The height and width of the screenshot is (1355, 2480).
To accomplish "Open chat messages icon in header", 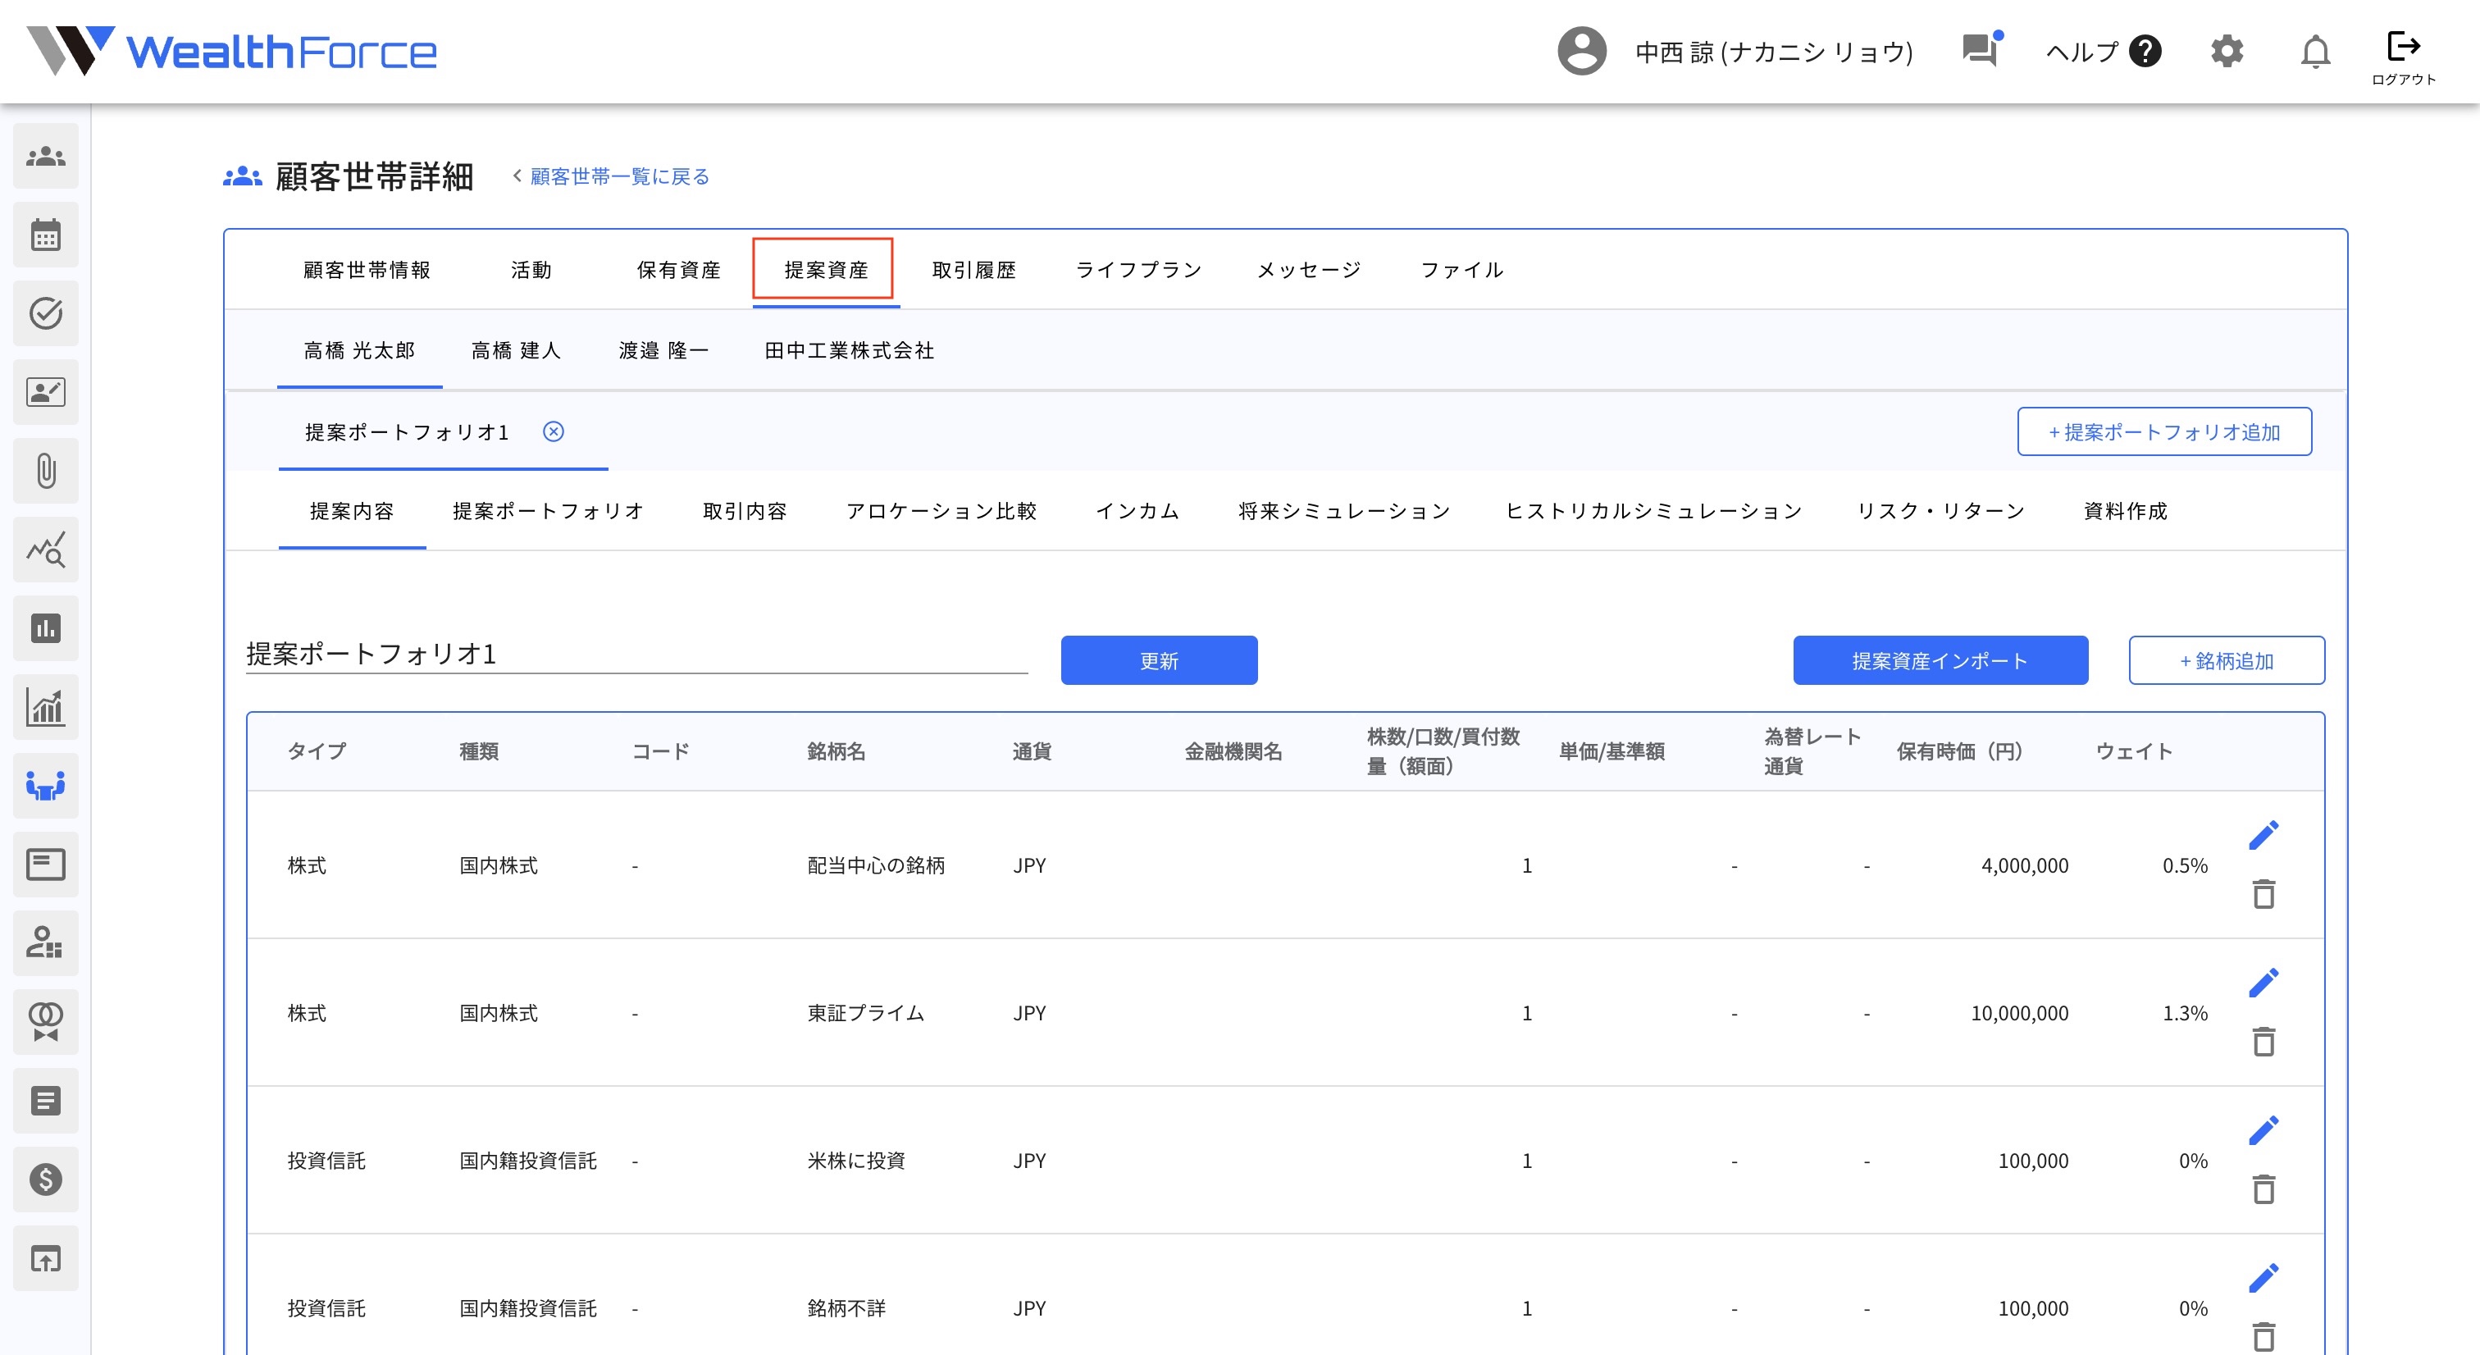I will [x=1981, y=50].
